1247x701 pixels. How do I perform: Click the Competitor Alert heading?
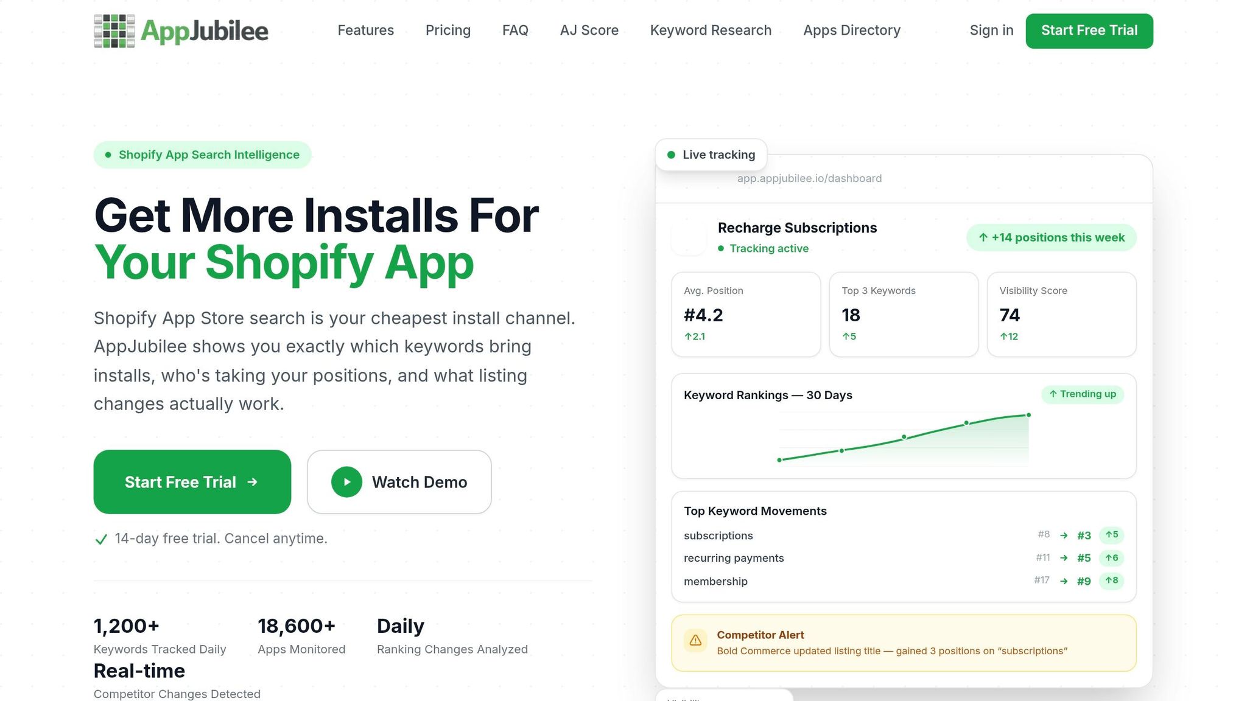pyautogui.click(x=760, y=635)
